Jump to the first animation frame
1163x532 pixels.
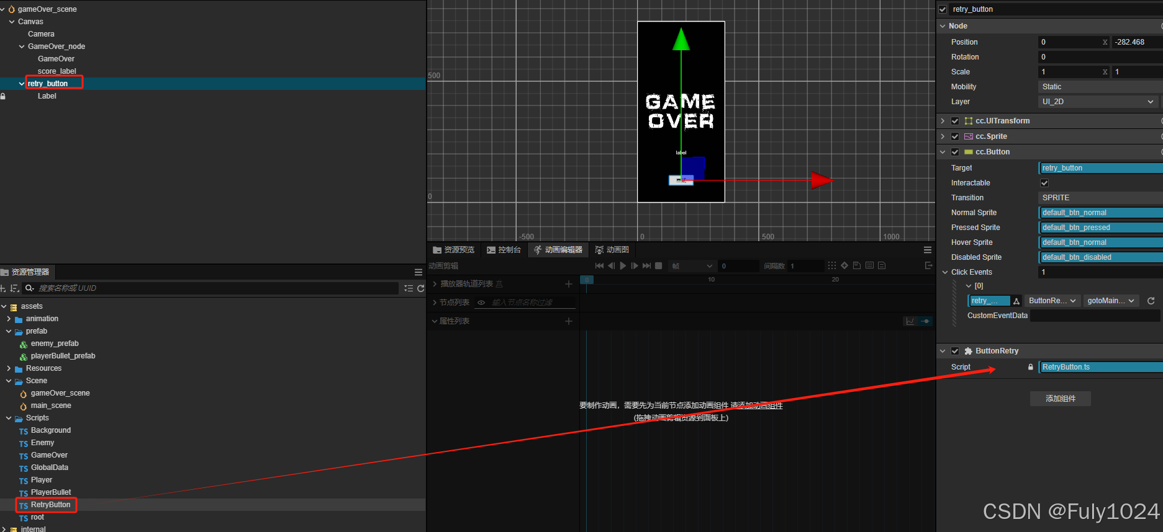(x=599, y=266)
